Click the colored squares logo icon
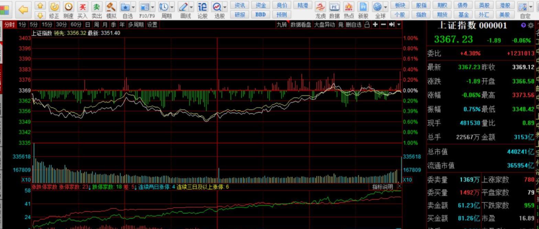The height and width of the screenshot is (229, 539). (x=4, y=10)
